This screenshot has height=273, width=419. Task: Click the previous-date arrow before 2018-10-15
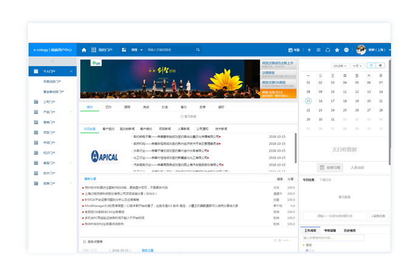tap(110, 251)
